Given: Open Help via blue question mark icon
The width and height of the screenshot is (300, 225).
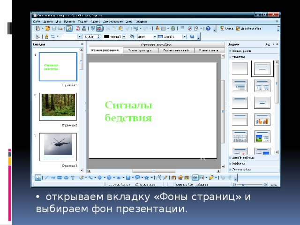Looking at the screenshot, I should point(208,29).
